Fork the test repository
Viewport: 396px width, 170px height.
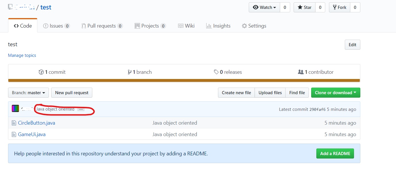[340, 7]
